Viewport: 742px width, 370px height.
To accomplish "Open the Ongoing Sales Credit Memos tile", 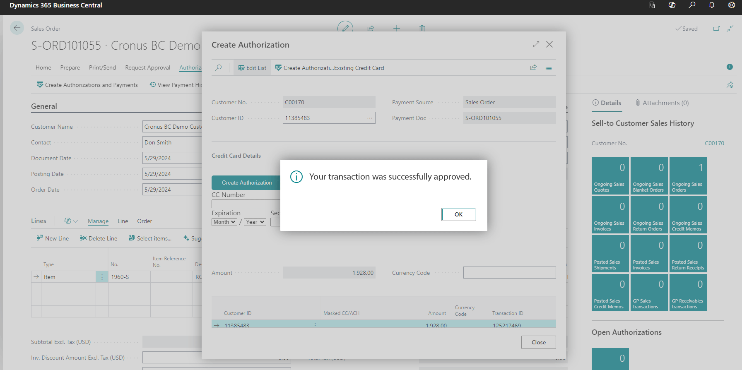I will (688, 215).
